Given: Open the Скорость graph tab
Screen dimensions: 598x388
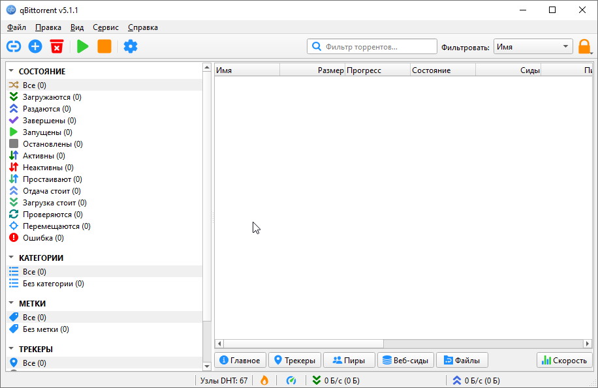Looking at the screenshot, I should (x=565, y=360).
